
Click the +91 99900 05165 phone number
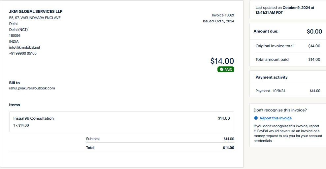[x=23, y=53]
